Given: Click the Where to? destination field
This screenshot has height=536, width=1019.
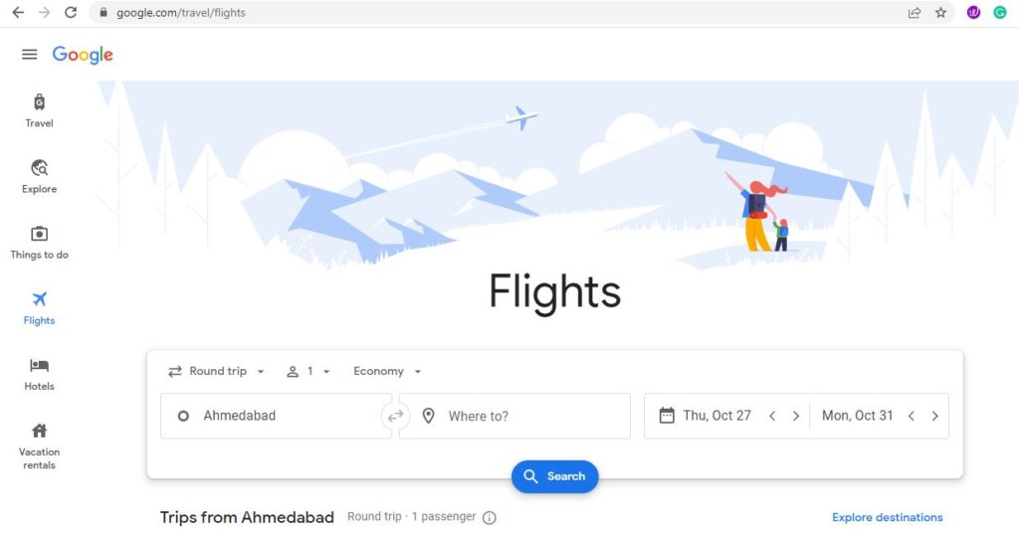Looking at the screenshot, I should [514, 416].
